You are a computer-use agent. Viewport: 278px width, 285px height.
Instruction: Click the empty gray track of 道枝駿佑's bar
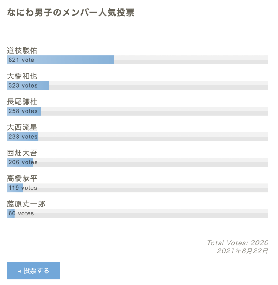tap(190, 60)
